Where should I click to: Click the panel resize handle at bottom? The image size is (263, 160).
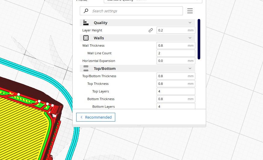(139, 126)
